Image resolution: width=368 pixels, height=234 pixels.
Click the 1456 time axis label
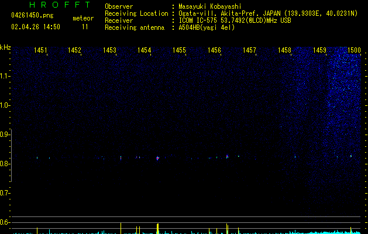pyautogui.click(x=214, y=50)
